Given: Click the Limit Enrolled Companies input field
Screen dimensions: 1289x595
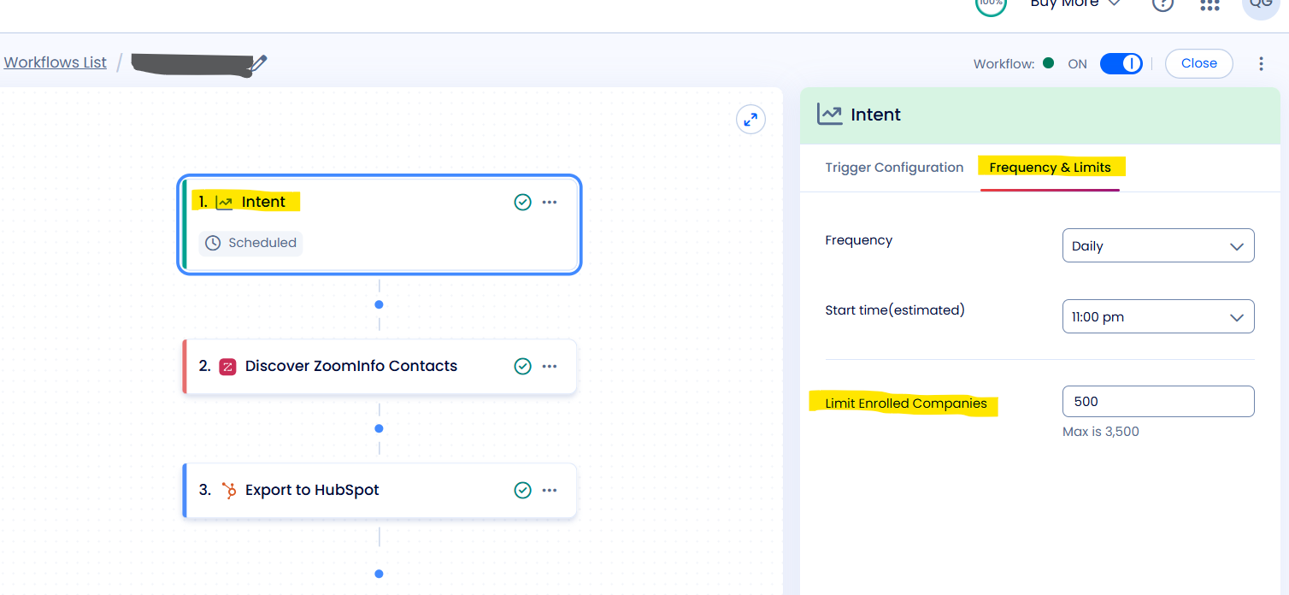Looking at the screenshot, I should tap(1158, 401).
